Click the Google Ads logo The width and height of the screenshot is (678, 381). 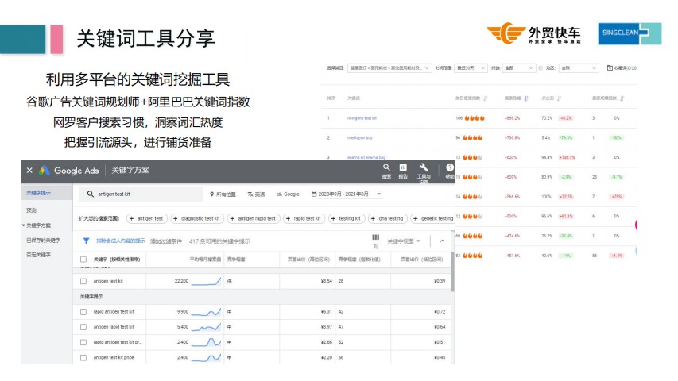[44, 170]
